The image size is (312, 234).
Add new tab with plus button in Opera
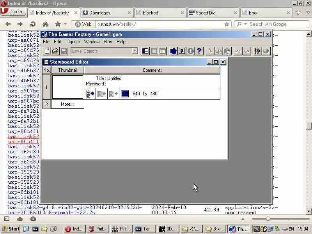click(x=298, y=12)
